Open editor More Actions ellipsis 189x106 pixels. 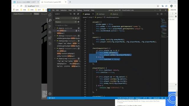click(x=165, y=14)
